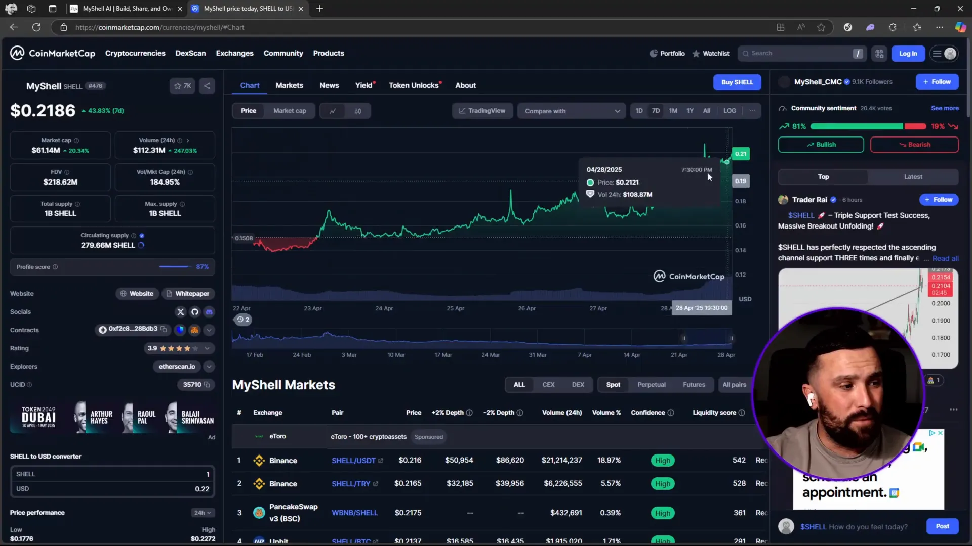The image size is (972, 546).
Task: Go back in browser
Action: point(14,27)
